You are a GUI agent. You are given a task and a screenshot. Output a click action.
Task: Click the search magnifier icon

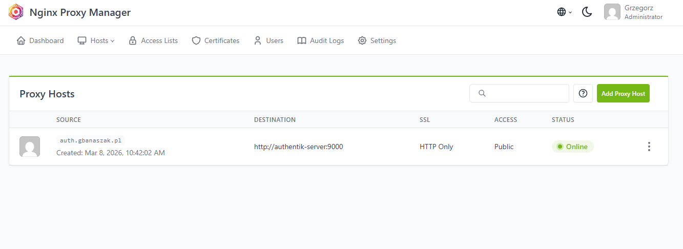click(x=482, y=93)
